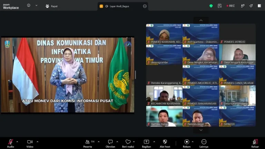Select Desa Jenggrik Kedunggal participant tile
Image resolution: width=265 pixels, height=149 pixels.
pos(237,54)
